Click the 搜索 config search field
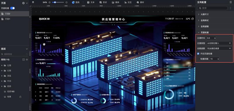The image size is (234, 111). 212,8
